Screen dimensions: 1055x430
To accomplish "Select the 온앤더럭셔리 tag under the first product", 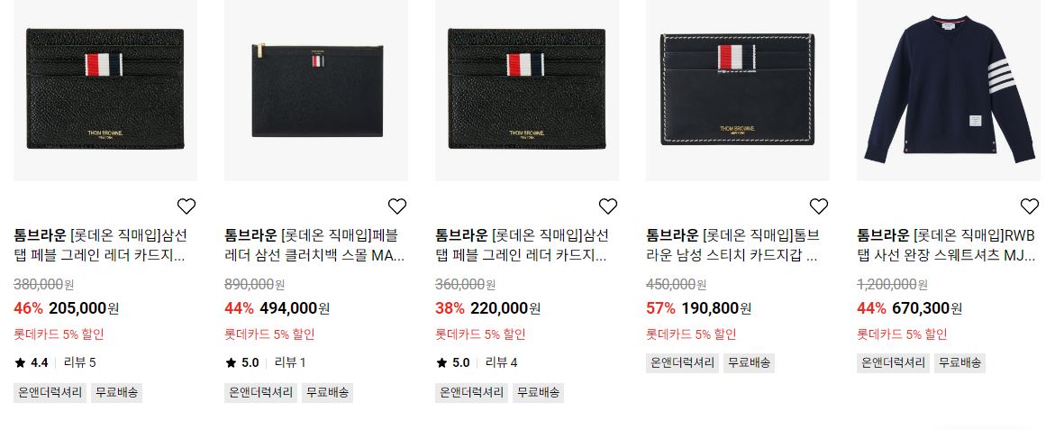I will [x=50, y=392].
